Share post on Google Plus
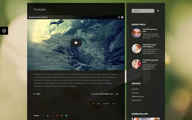Viewport: 192px width, 120px height. (52, 115)
